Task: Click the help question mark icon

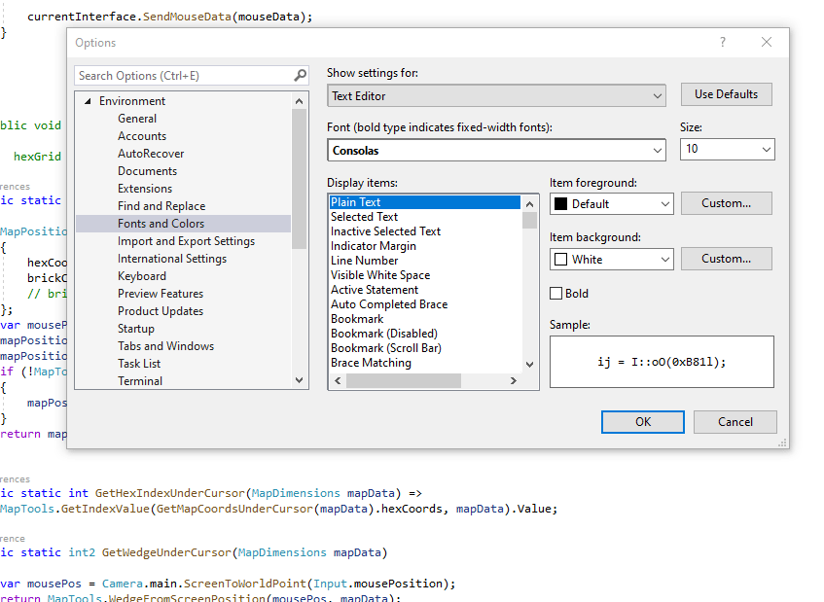Action: tap(722, 42)
